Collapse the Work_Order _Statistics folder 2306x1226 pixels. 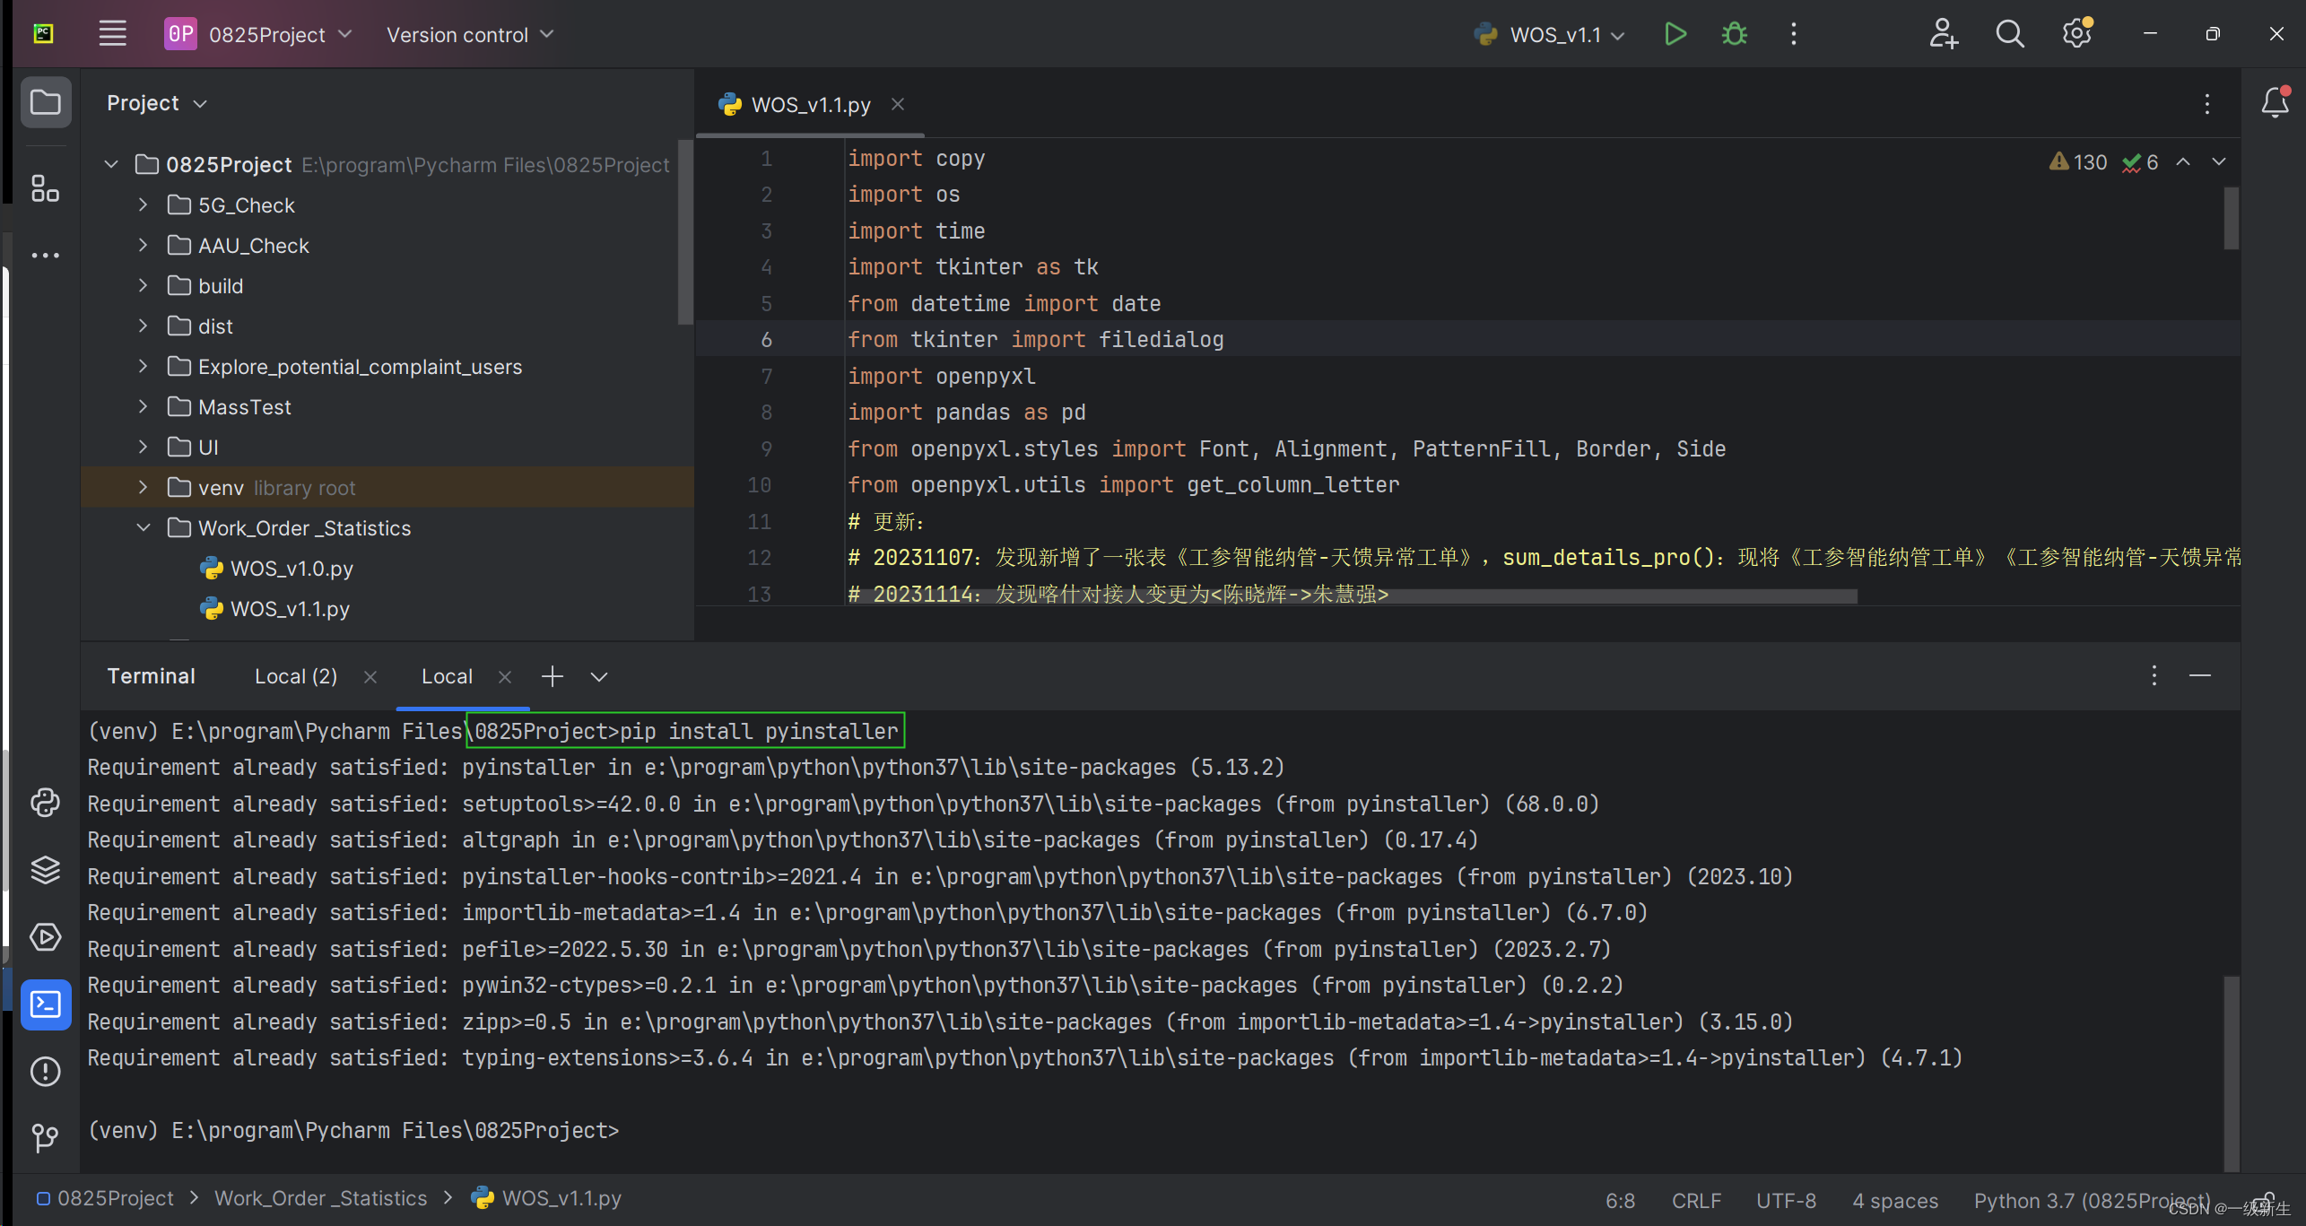(x=143, y=528)
